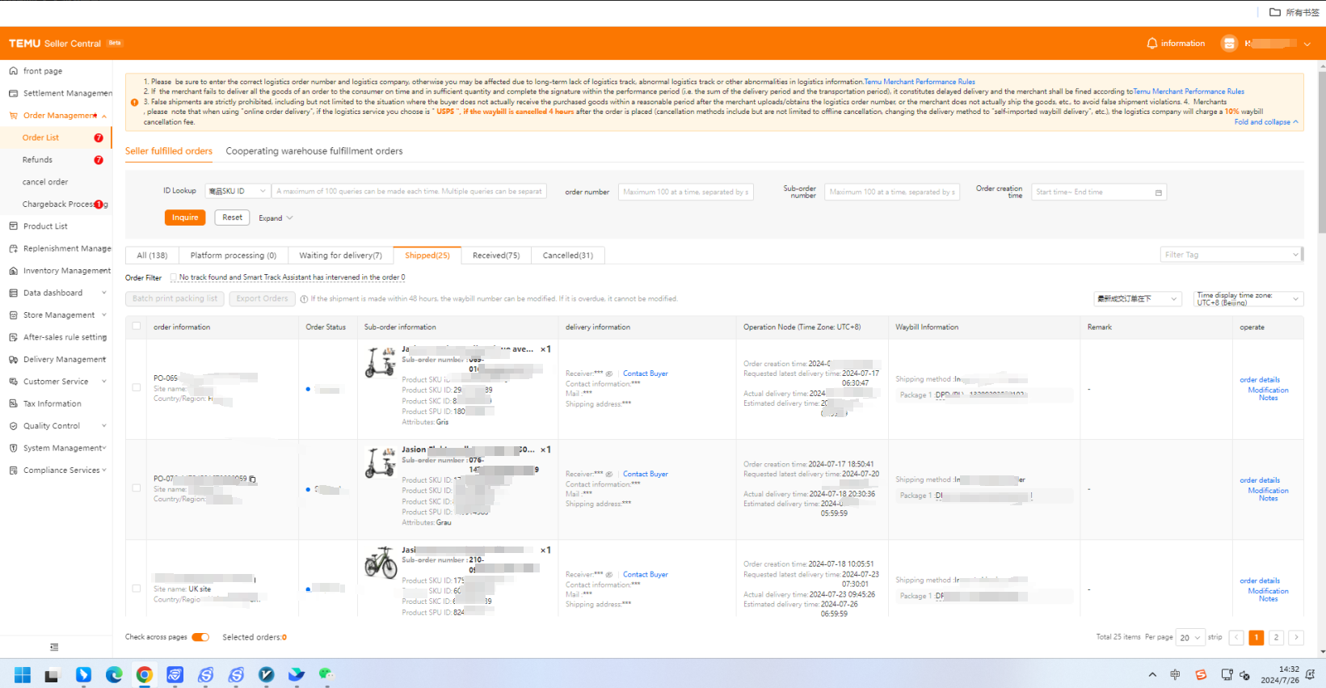Viewport: 1326px width, 688px height.
Task: Click the front page home icon
Action: click(13, 71)
